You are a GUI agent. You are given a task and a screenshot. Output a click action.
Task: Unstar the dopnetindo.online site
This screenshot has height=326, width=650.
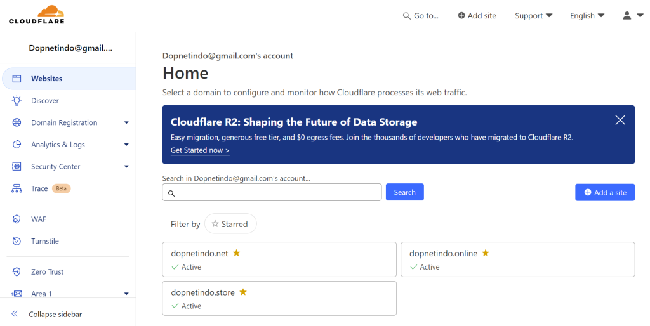[x=486, y=252]
